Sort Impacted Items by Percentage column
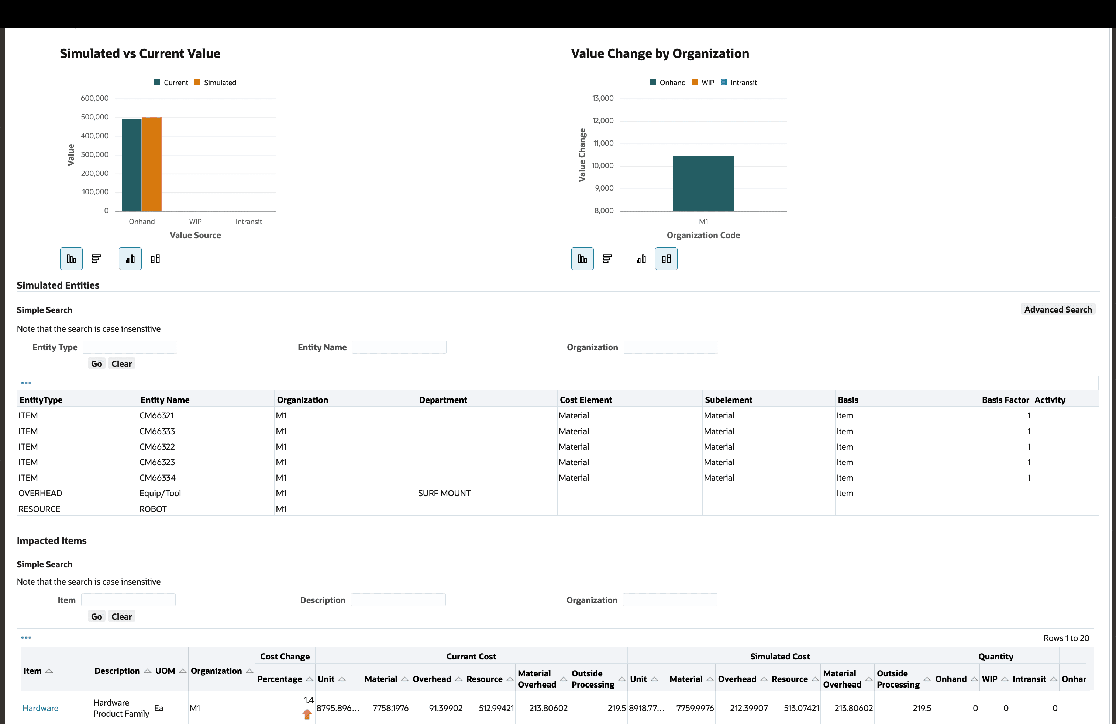Image resolution: width=1116 pixels, height=724 pixels. [310, 679]
